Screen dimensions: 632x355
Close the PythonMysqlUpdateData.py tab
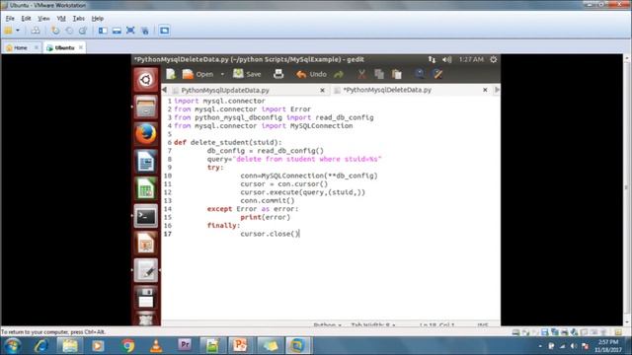coord(323,91)
